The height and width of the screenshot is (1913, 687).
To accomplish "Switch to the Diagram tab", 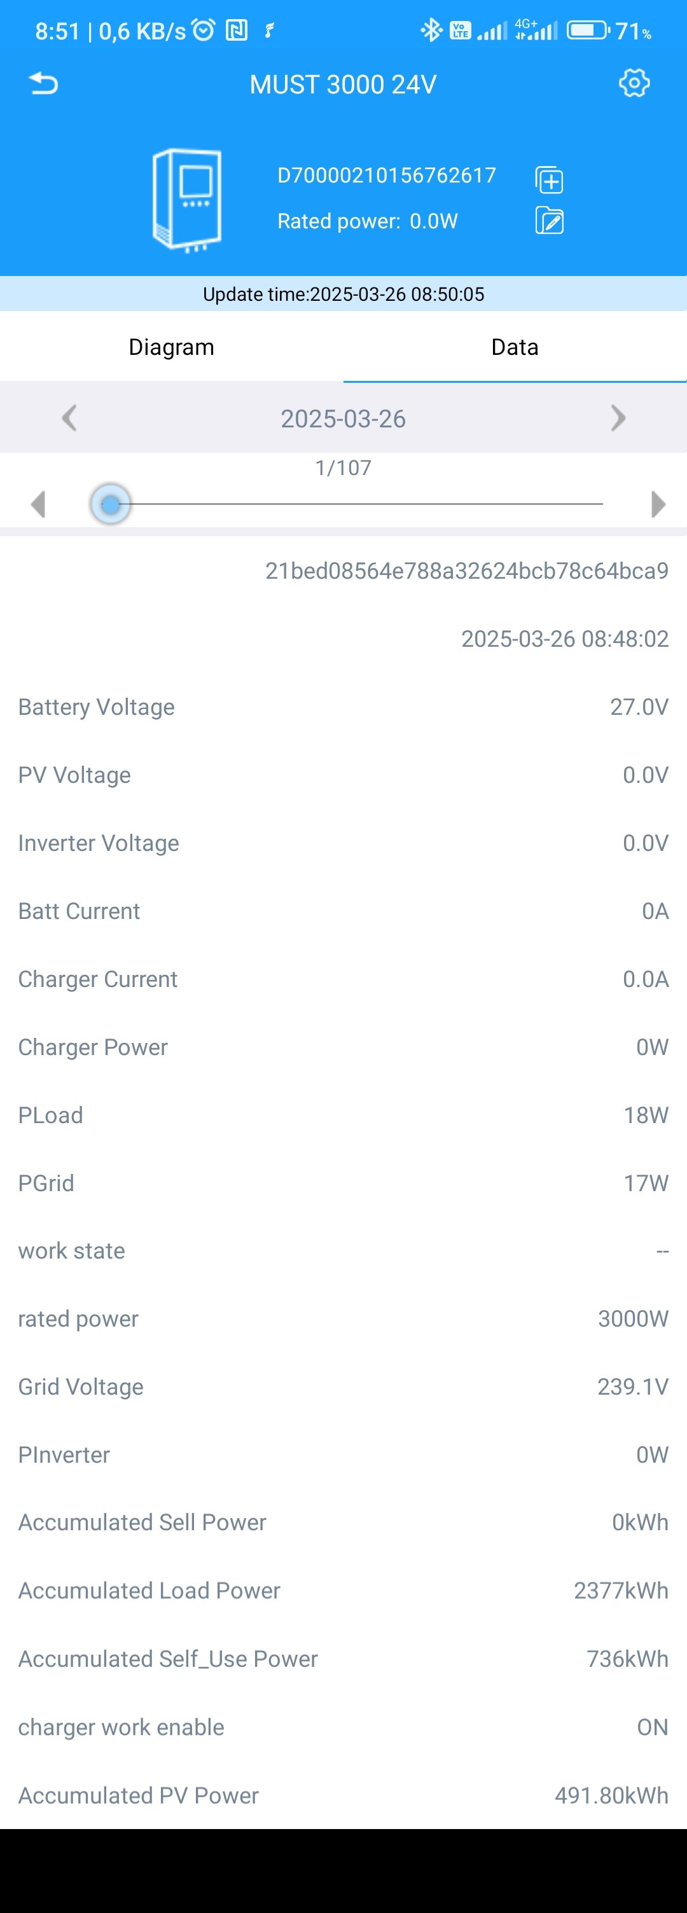I will point(172,347).
